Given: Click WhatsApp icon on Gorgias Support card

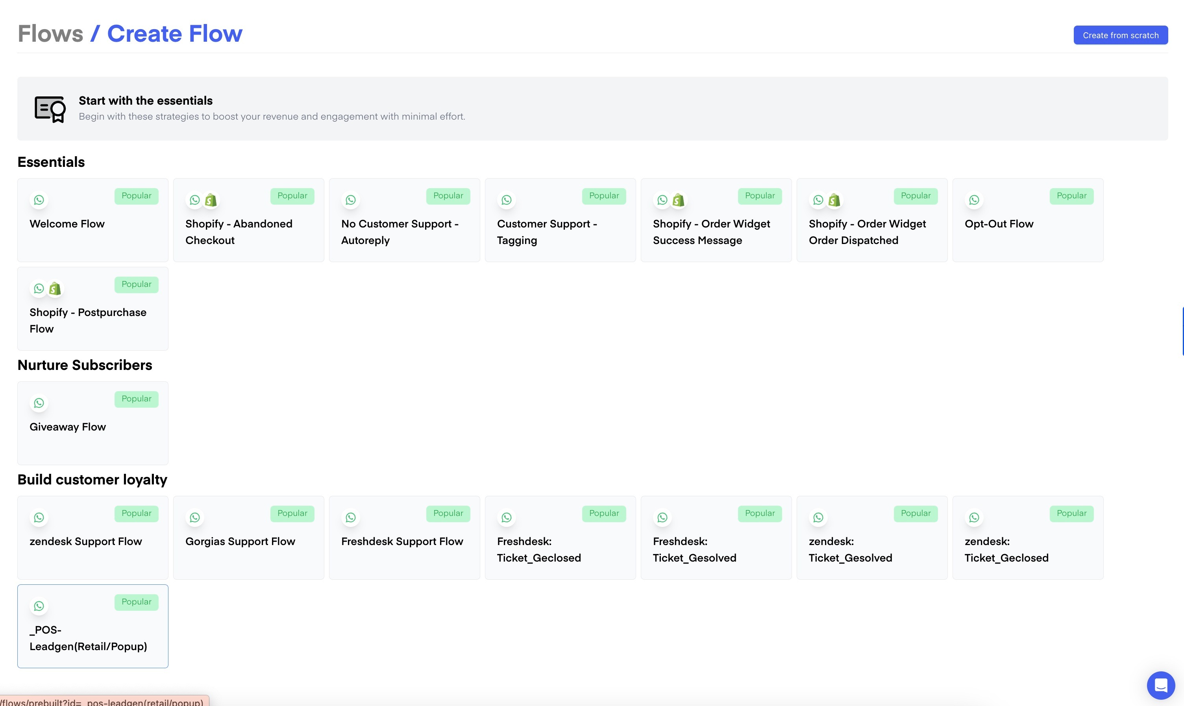Looking at the screenshot, I should point(195,517).
